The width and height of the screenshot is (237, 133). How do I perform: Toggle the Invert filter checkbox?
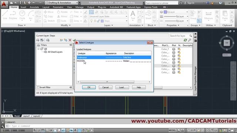[x=38, y=87]
